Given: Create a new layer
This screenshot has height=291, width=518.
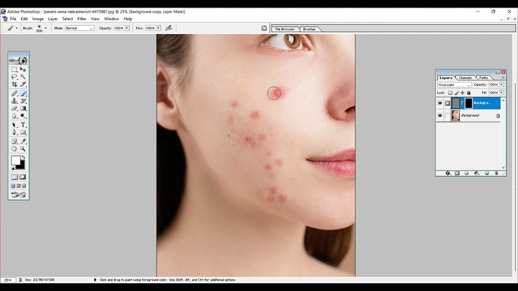Looking at the screenshot, I should (x=487, y=173).
